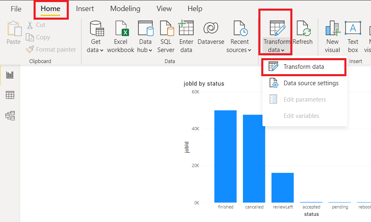Screen dimensions: 371x222
Task: Switch to Model view in sidebar
Action: click(x=10, y=116)
